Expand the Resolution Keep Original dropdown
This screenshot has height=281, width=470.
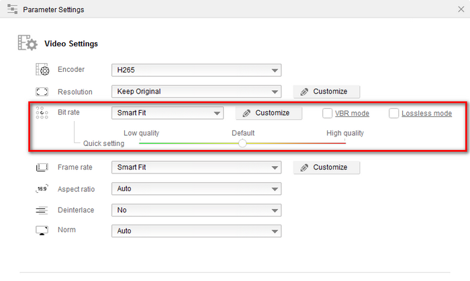click(195, 91)
